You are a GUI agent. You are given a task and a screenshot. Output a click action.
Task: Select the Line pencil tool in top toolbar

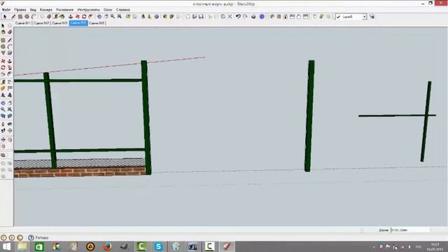coord(13,17)
